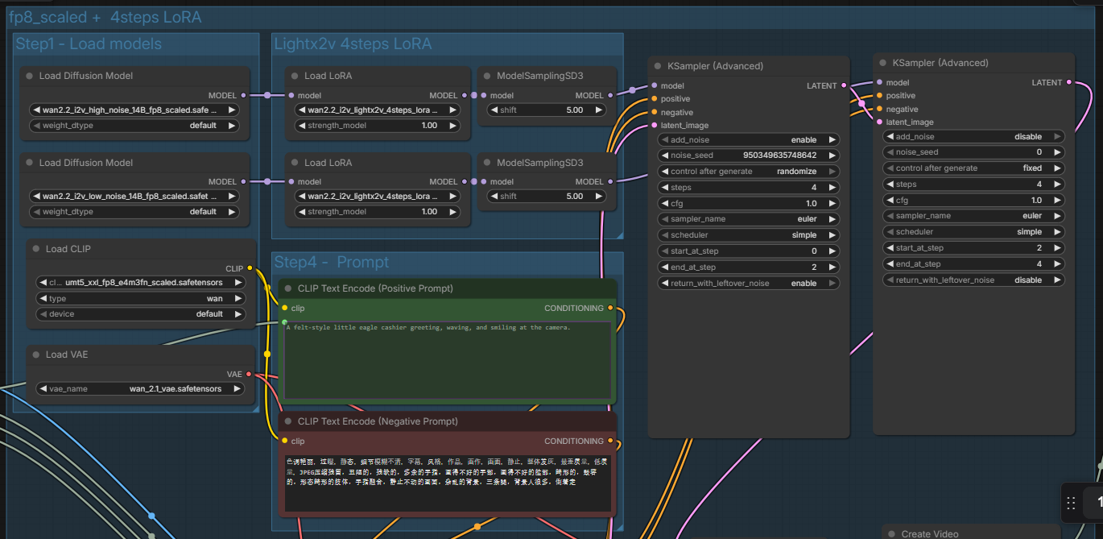Open the wan2.2_i2v_high_noise_14B model selector
Viewport: 1103px width, 539px height.
coord(134,110)
